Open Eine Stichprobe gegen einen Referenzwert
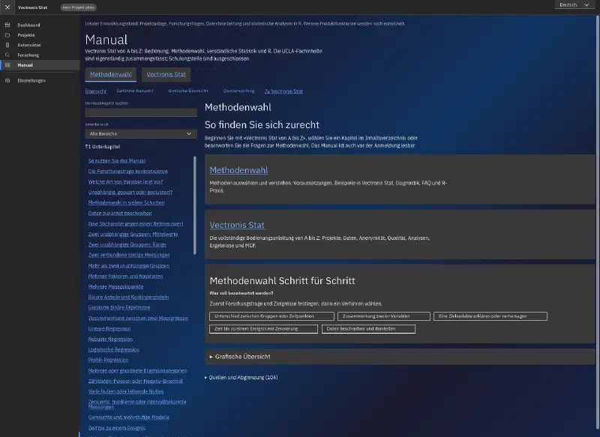This screenshot has width=600, height=437. coord(136,223)
